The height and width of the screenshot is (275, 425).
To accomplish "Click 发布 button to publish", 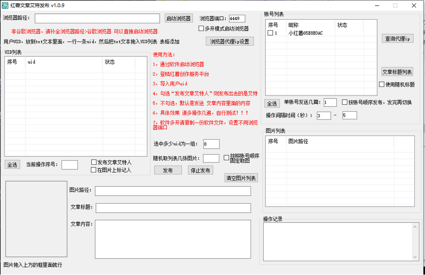I will [x=168, y=170].
